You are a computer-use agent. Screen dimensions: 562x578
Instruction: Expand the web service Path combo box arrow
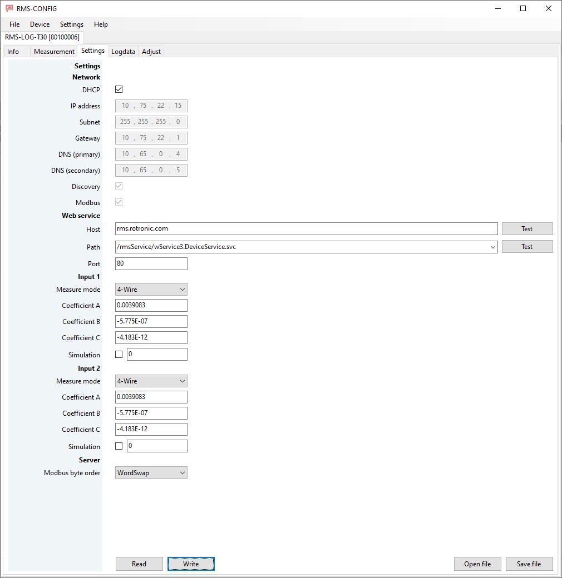tap(492, 247)
